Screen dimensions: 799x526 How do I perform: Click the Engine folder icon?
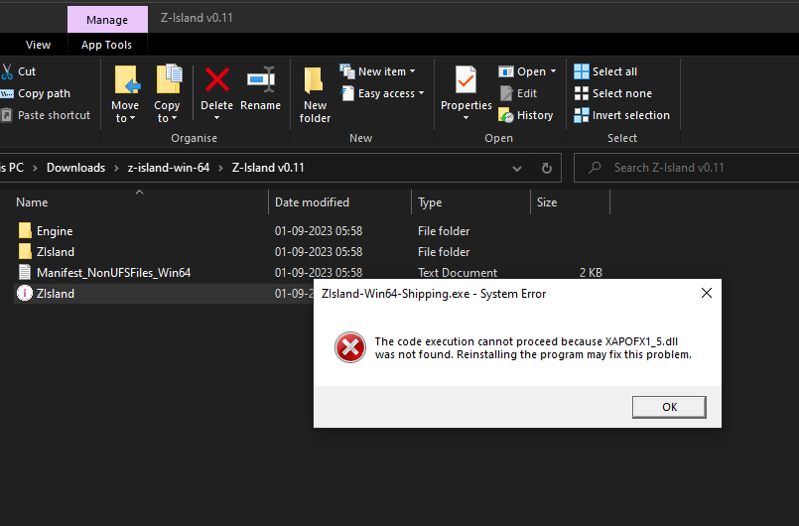(25, 230)
